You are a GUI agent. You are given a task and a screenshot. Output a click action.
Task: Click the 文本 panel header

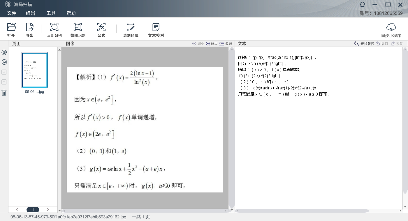242,44
